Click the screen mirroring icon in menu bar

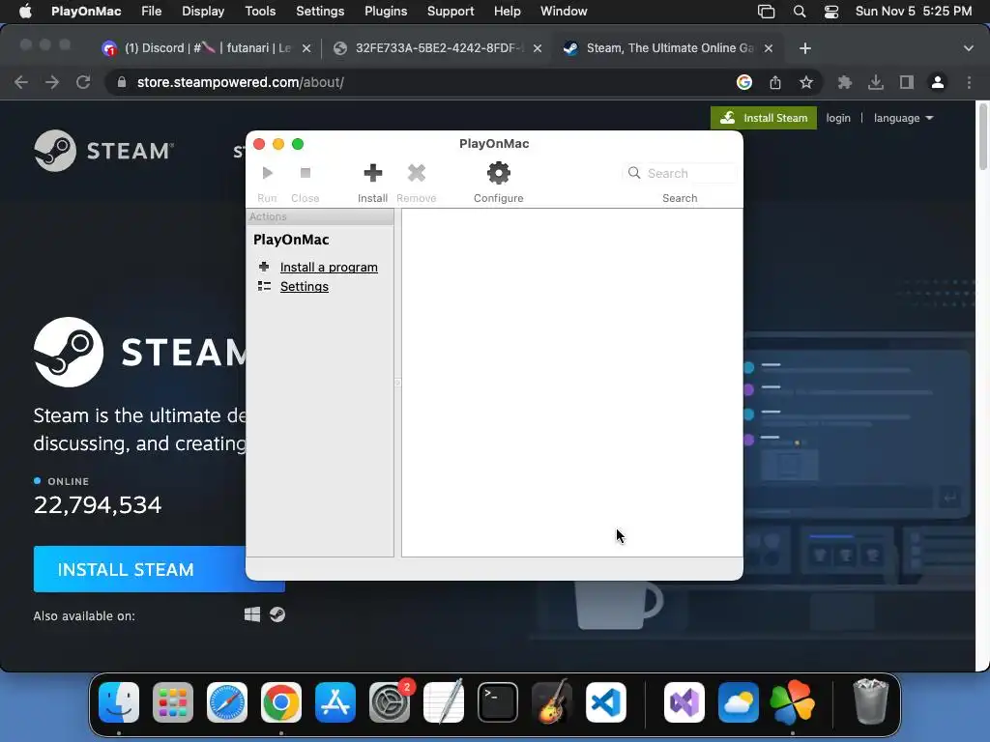pos(766,12)
